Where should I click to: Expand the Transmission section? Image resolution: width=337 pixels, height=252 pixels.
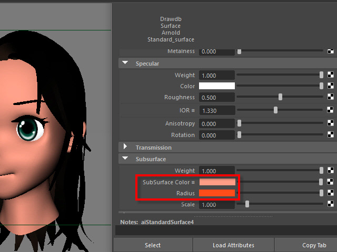click(x=125, y=148)
